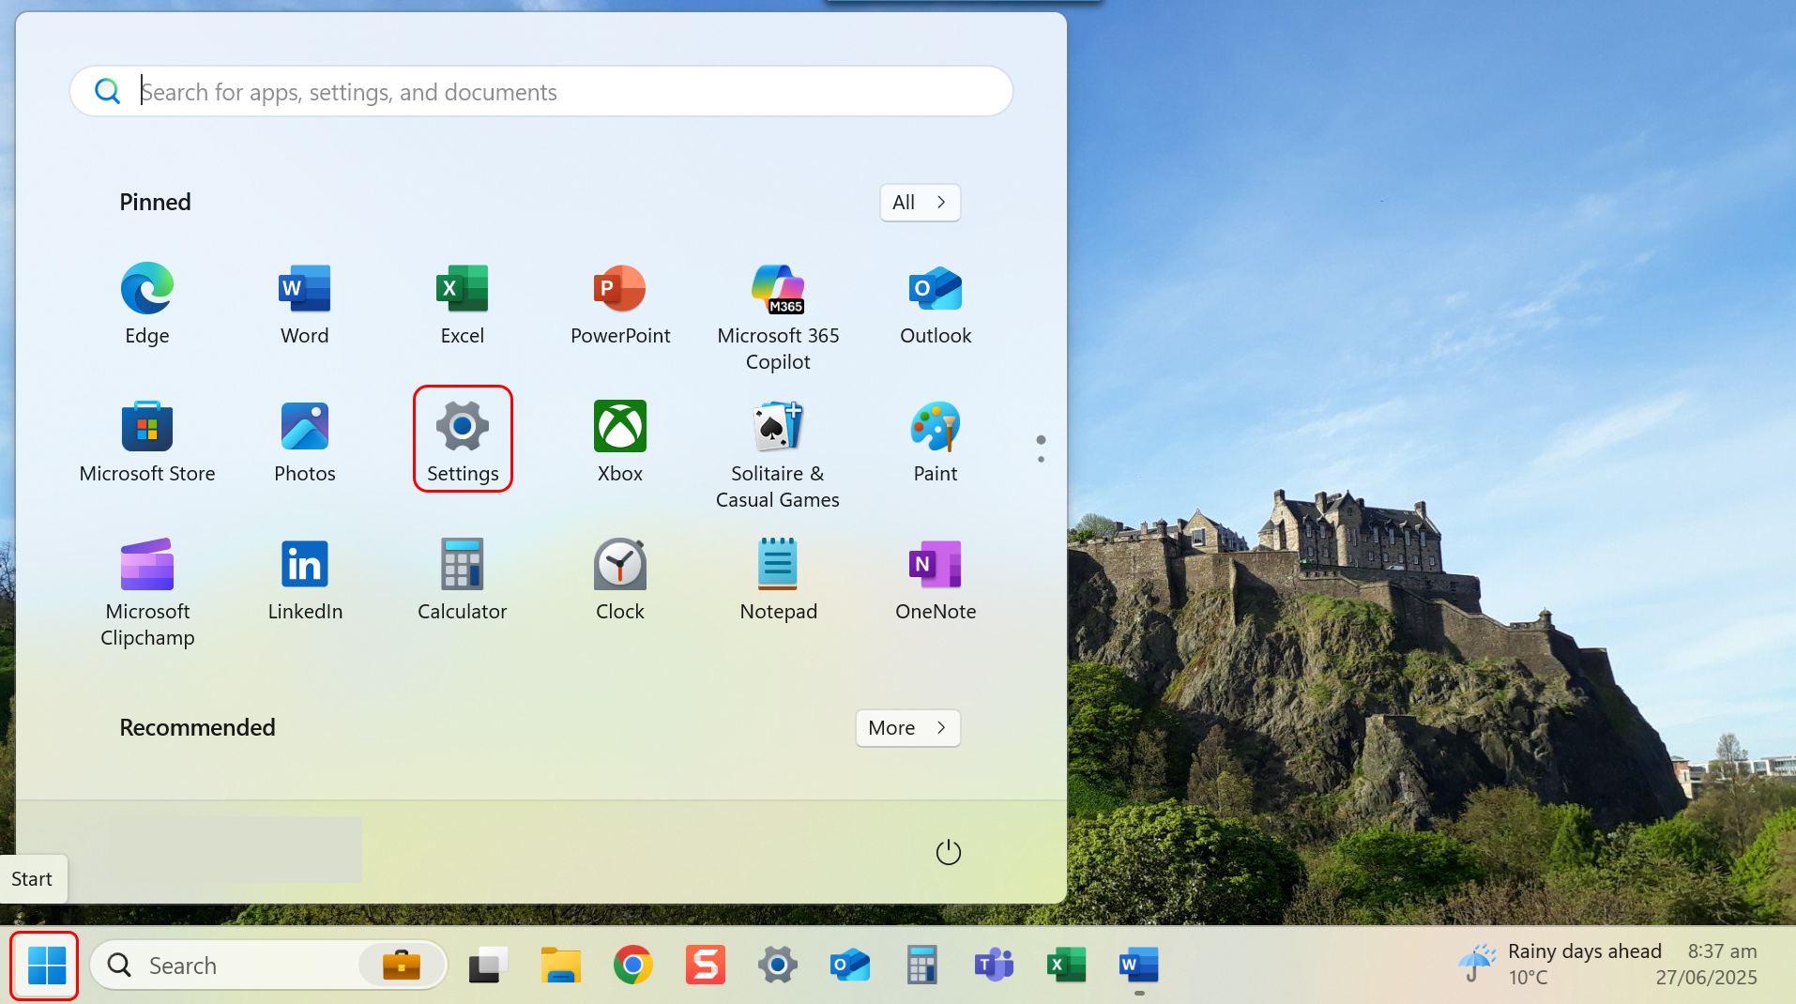Launch PowerPoint from pinned apps
Viewport: 1796px width, 1004px height.
(x=620, y=305)
